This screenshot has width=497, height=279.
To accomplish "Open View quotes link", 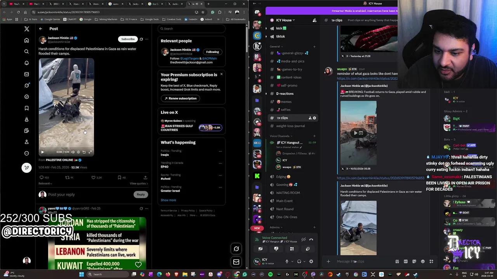I will pyautogui.click(x=139, y=184).
